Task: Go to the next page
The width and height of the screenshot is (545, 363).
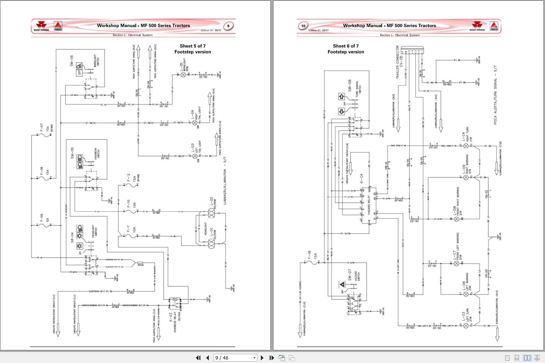Action: click(262, 358)
